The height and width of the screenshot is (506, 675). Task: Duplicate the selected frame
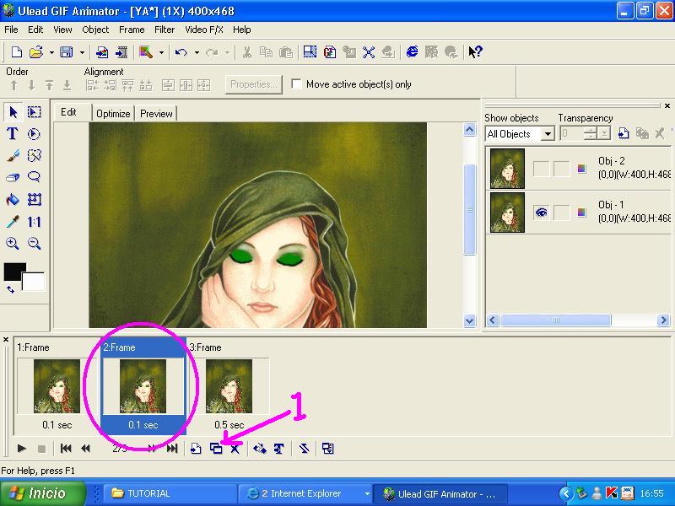click(x=216, y=449)
